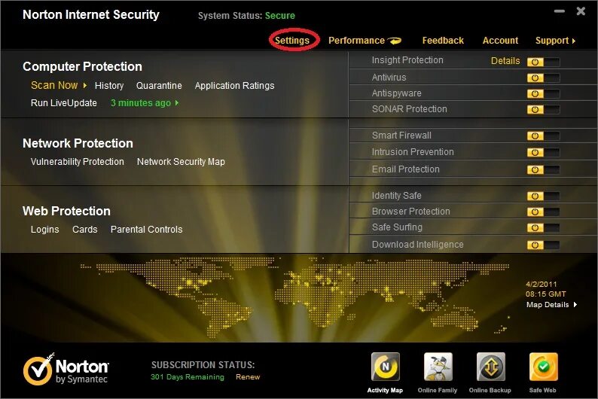The image size is (598, 399).
Task: Open the Online Backup icon
Action: 490,367
